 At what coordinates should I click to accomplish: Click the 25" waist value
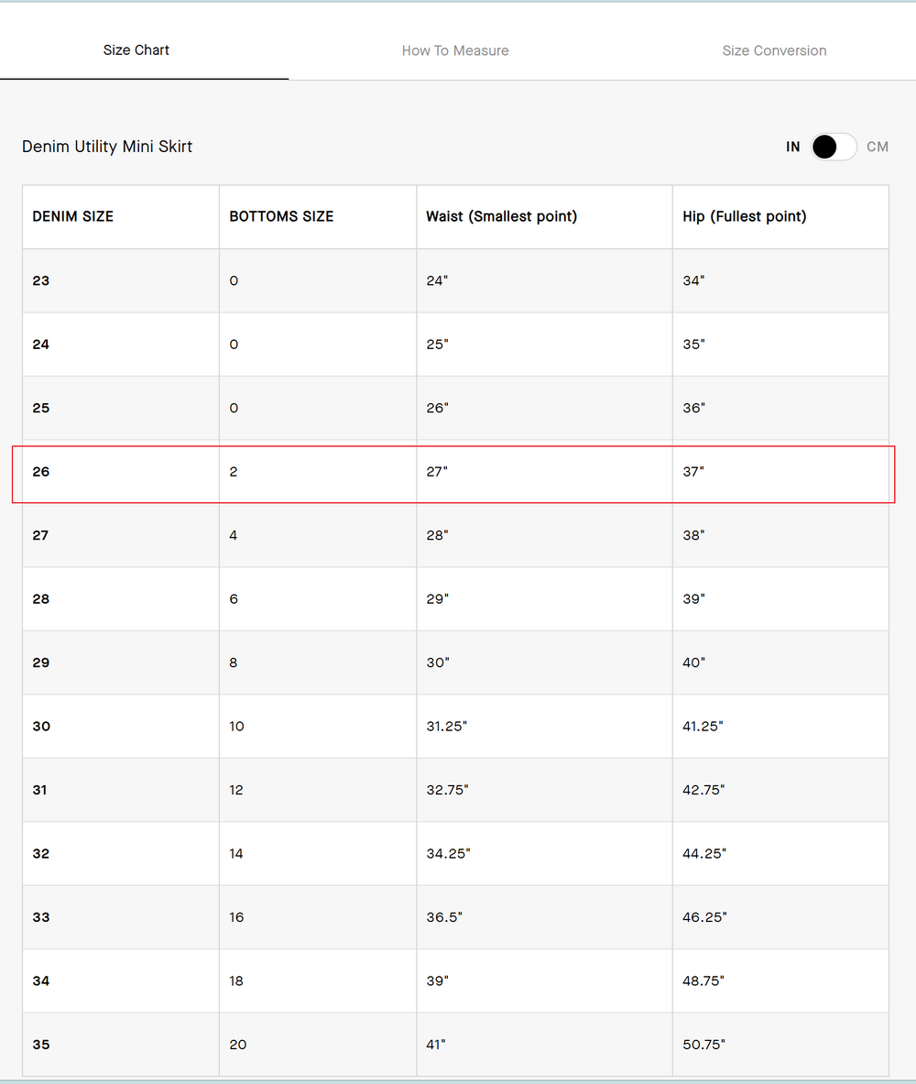437,345
